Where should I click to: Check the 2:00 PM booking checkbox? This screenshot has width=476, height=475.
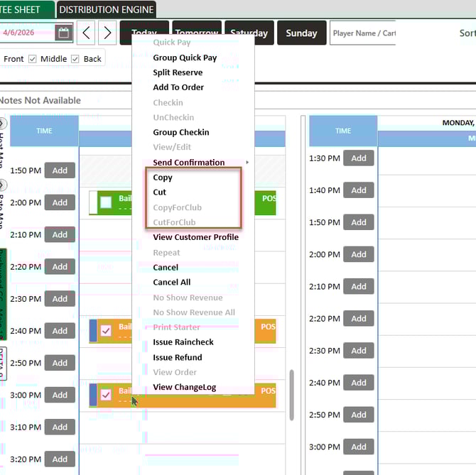tap(106, 202)
